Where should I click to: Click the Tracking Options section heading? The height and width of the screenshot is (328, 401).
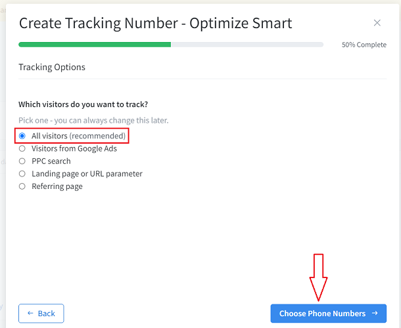click(x=52, y=67)
